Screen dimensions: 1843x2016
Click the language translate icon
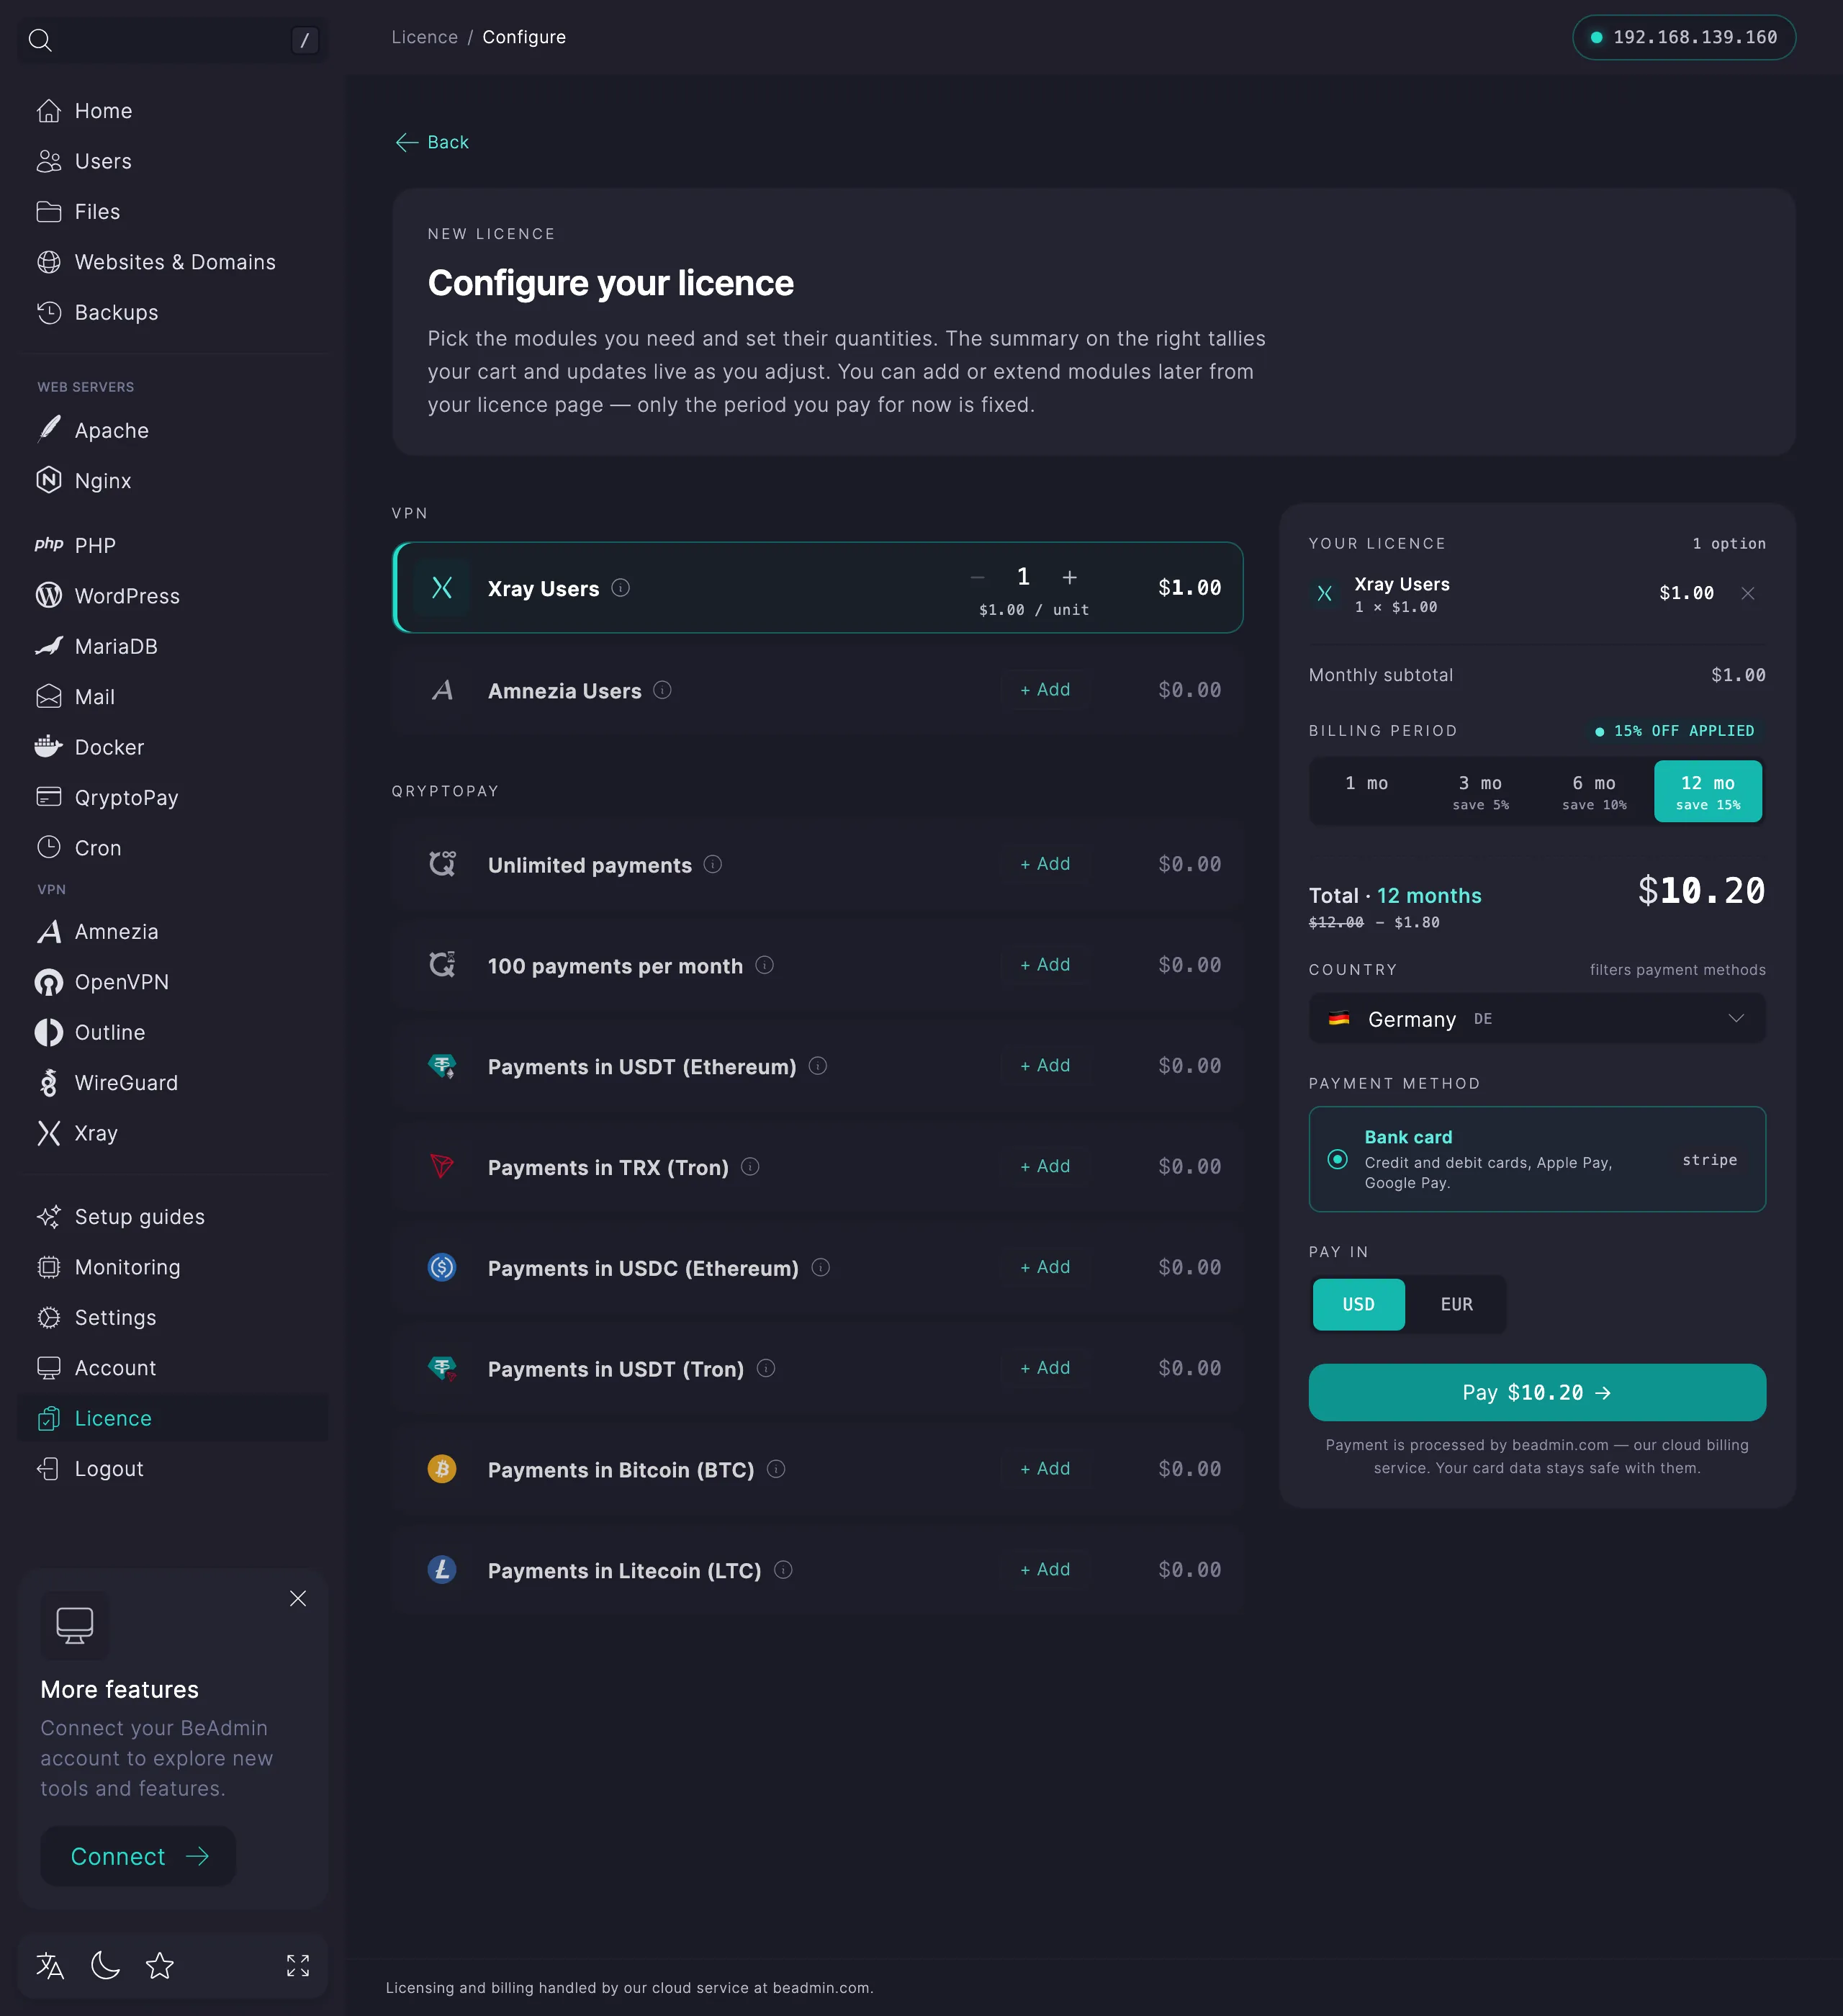50,1966
